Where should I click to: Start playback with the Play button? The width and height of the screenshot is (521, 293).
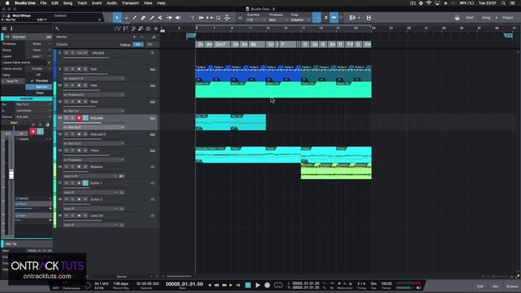(257, 285)
